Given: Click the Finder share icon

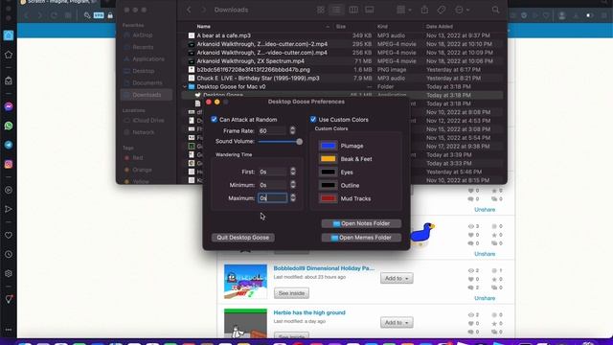Looking at the screenshot, I should (x=424, y=10).
